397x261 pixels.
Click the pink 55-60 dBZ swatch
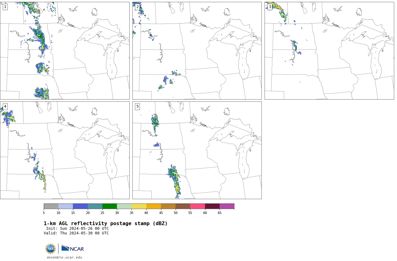pos(198,206)
